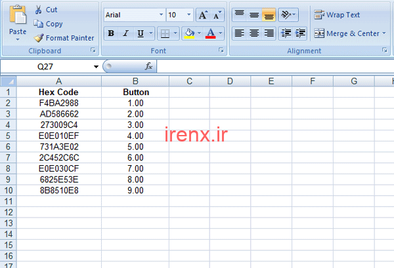Toggle Bold formatting

pyautogui.click(x=111, y=33)
